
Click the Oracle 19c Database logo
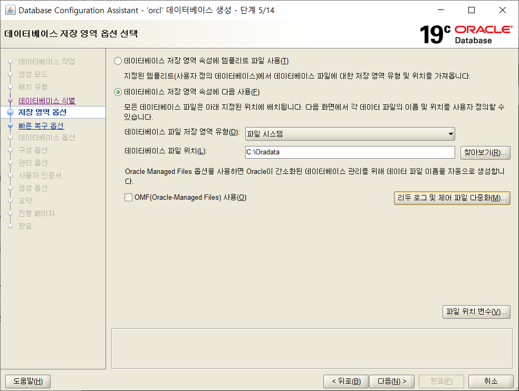[x=466, y=34]
